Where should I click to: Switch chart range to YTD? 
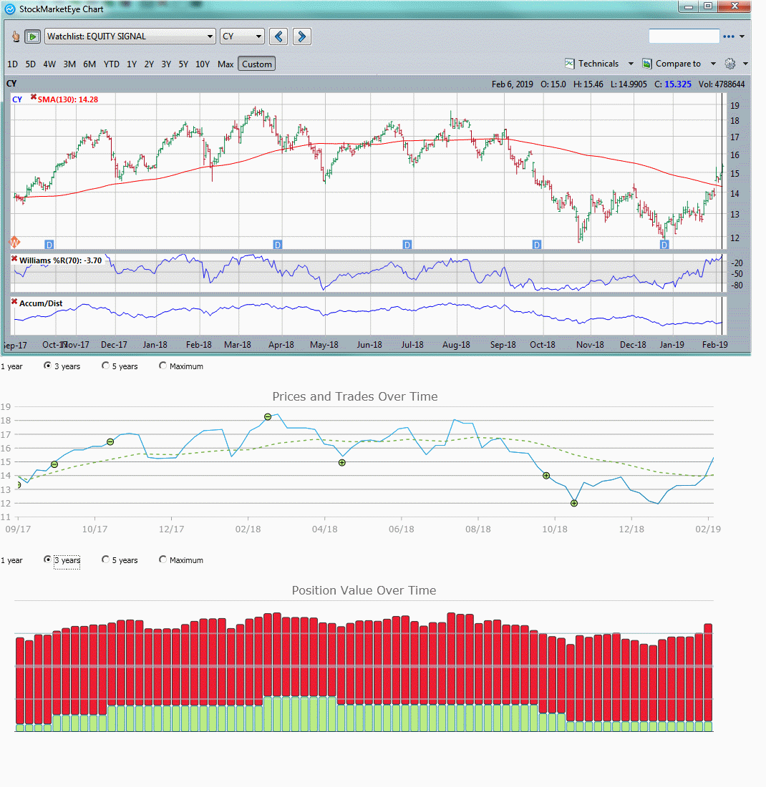[111, 64]
